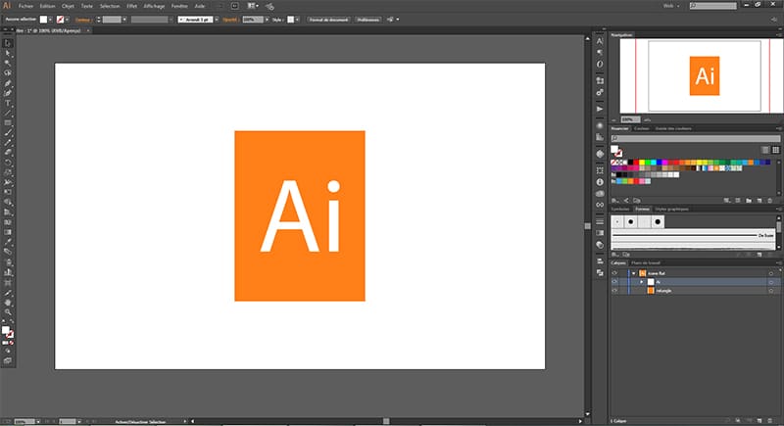Screen dimensions: 784x426
Task: Open the Arrondi 3 pt brush dropdown
Action: pos(217,20)
